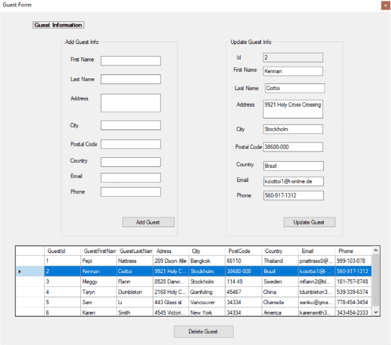
Task: Click the Last Name field containing Ciottoi
Action: coord(295,88)
